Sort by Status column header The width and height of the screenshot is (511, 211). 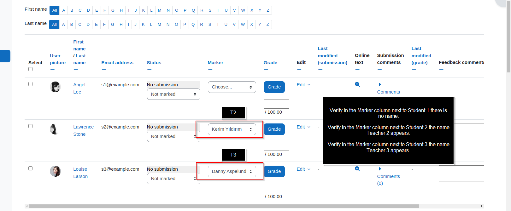pyautogui.click(x=154, y=63)
